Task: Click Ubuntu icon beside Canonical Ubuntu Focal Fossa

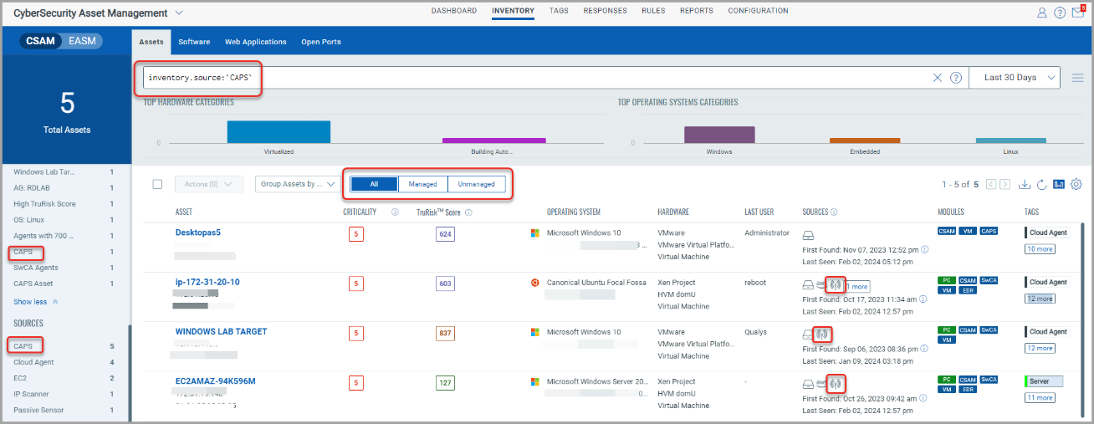Action: 535,283
